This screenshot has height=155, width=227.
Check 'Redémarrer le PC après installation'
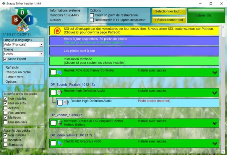[x=92, y=20]
